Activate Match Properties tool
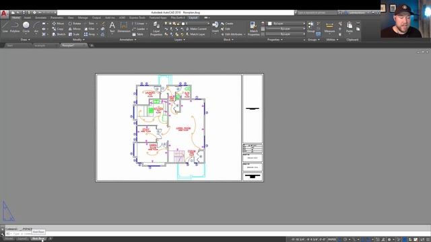The height and width of the screenshot is (242, 431). coord(253,29)
